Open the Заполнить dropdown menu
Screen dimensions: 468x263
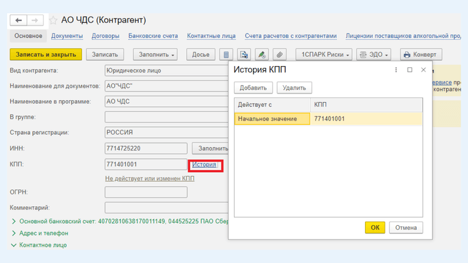click(155, 55)
